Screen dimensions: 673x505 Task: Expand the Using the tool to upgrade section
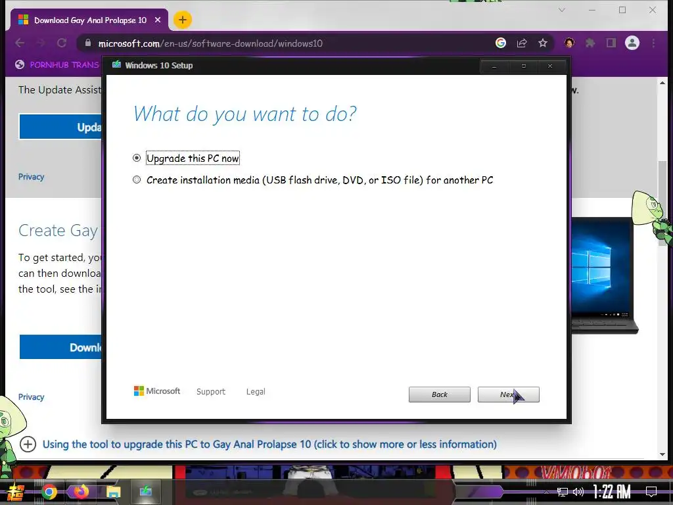[x=269, y=444]
